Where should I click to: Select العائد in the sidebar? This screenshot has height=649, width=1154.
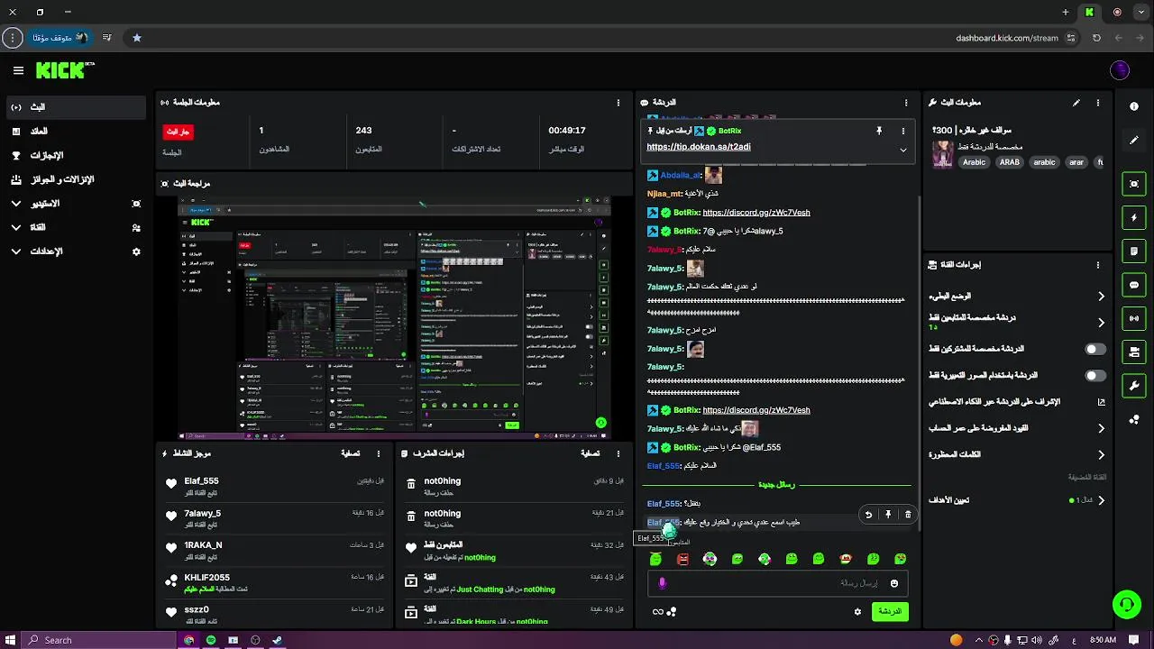click(x=75, y=132)
